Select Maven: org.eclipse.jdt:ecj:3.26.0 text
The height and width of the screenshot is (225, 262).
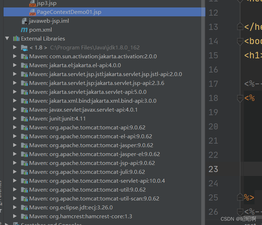tap(71, 208)
